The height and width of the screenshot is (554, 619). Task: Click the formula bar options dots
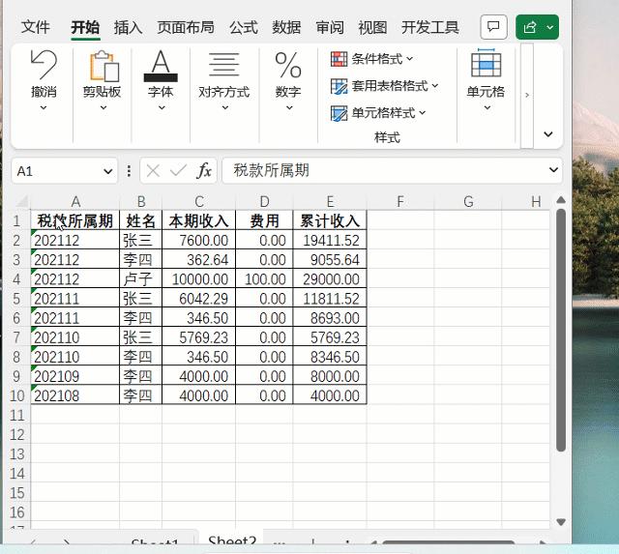pyautogui.click(x=129, y=171)
